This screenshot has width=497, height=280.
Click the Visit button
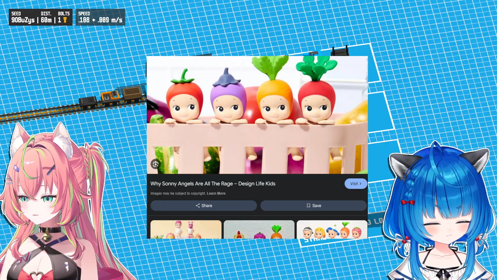point(356,184)
